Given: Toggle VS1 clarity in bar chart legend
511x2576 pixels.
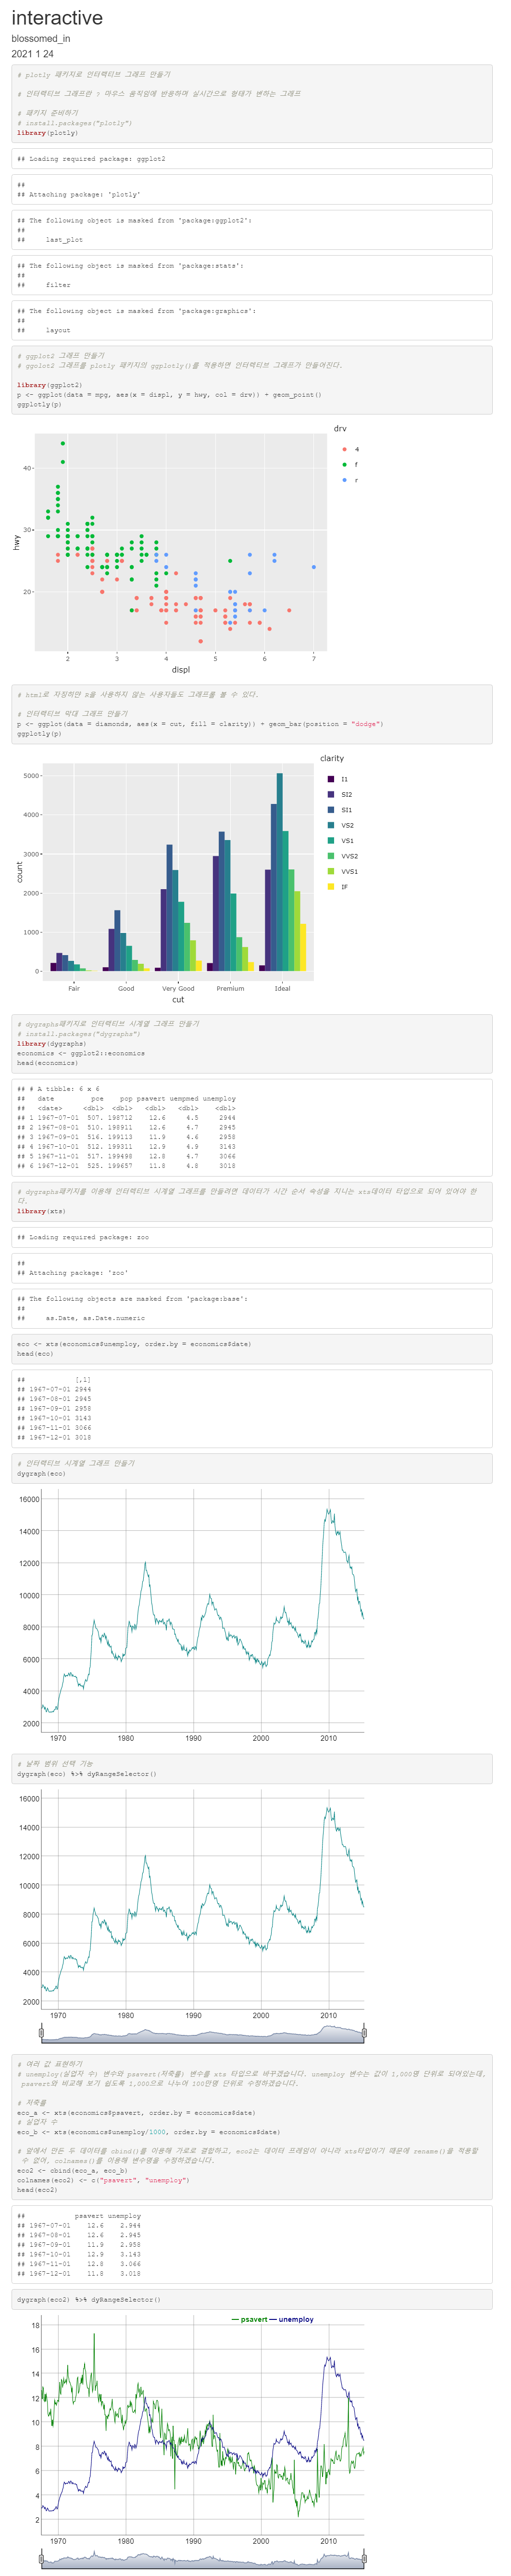Looking at the screenshot, I should pyautogui.click(x=340, y=840).
